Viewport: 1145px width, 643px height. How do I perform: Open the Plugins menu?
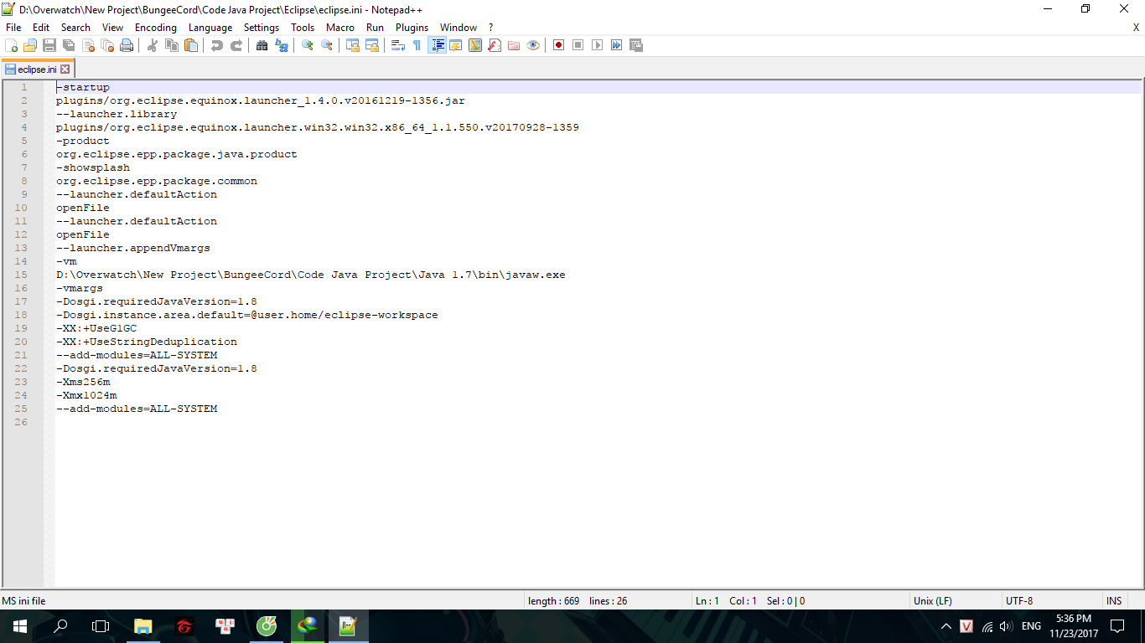point(412,28)
